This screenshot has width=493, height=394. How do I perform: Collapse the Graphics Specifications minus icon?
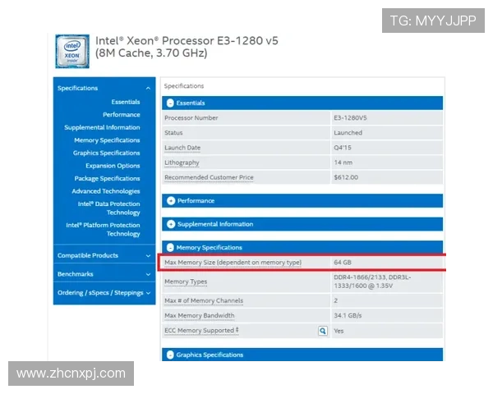tap(170, 355)
